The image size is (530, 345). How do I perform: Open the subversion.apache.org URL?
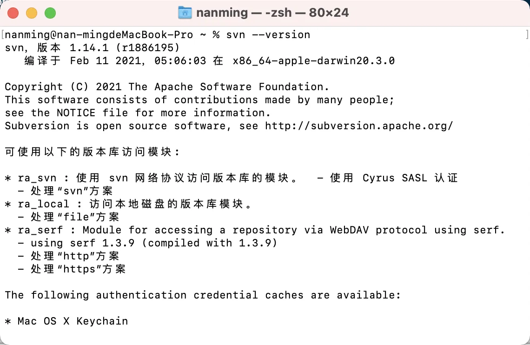(x=358, y=126)
